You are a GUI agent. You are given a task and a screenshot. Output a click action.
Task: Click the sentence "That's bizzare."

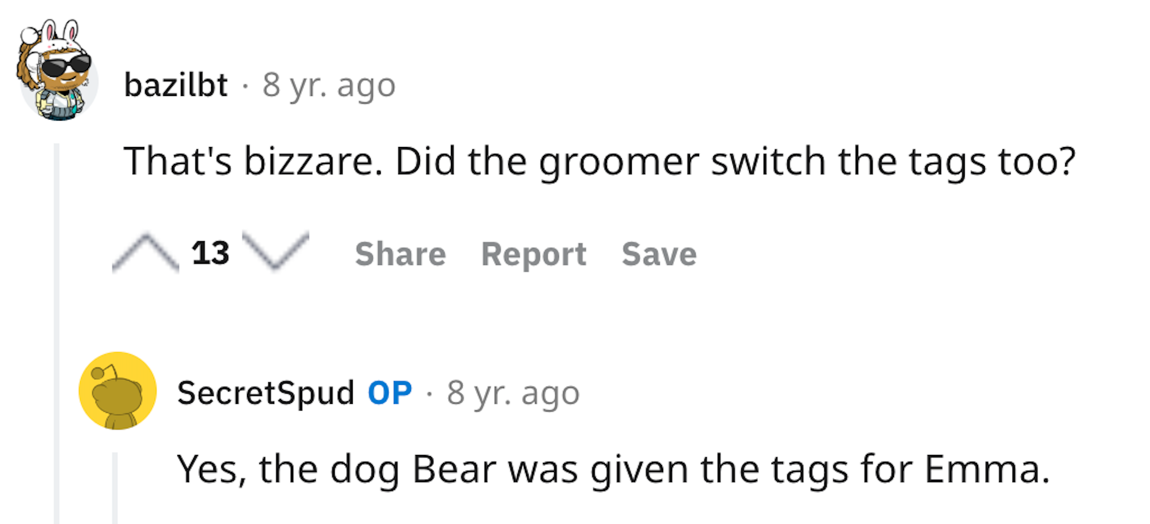pos(253,162)
